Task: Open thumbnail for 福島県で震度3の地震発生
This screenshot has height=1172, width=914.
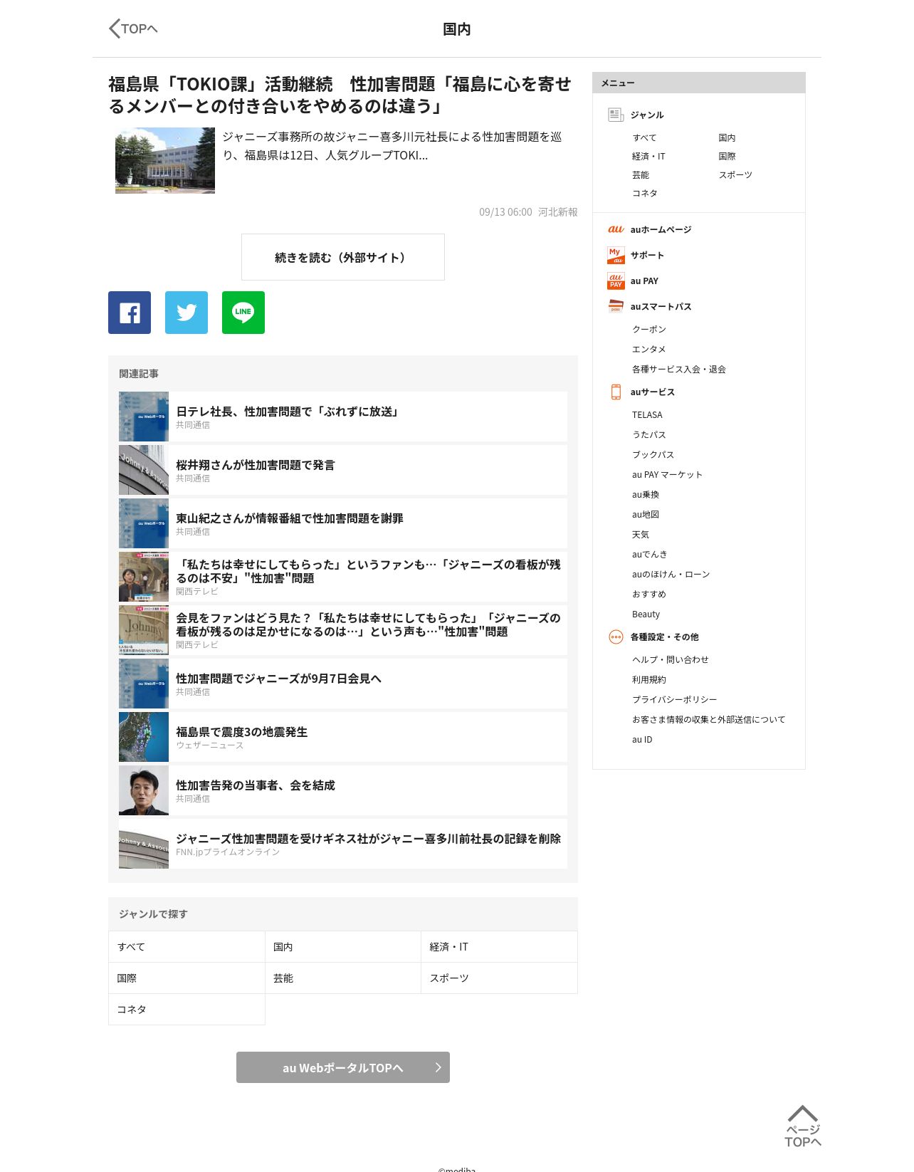Action: pyautogui.click(x=144, y=737)
